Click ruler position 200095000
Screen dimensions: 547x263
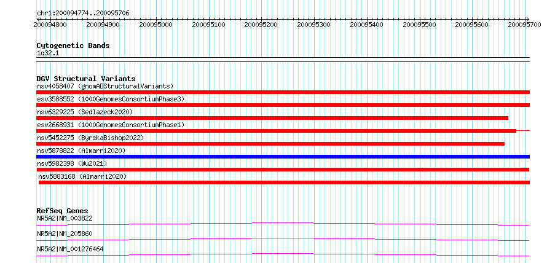(155, 25)
